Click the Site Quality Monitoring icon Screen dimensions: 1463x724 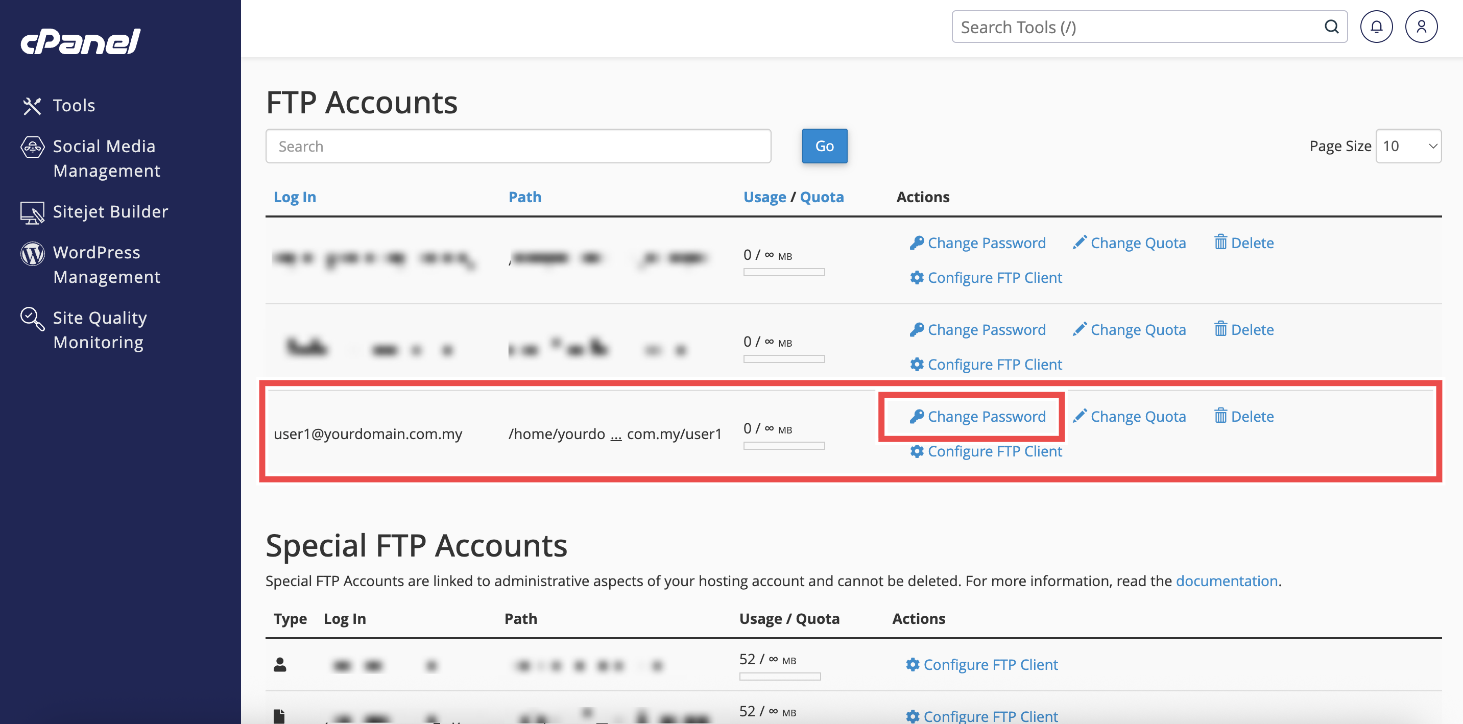pos(32,319)
